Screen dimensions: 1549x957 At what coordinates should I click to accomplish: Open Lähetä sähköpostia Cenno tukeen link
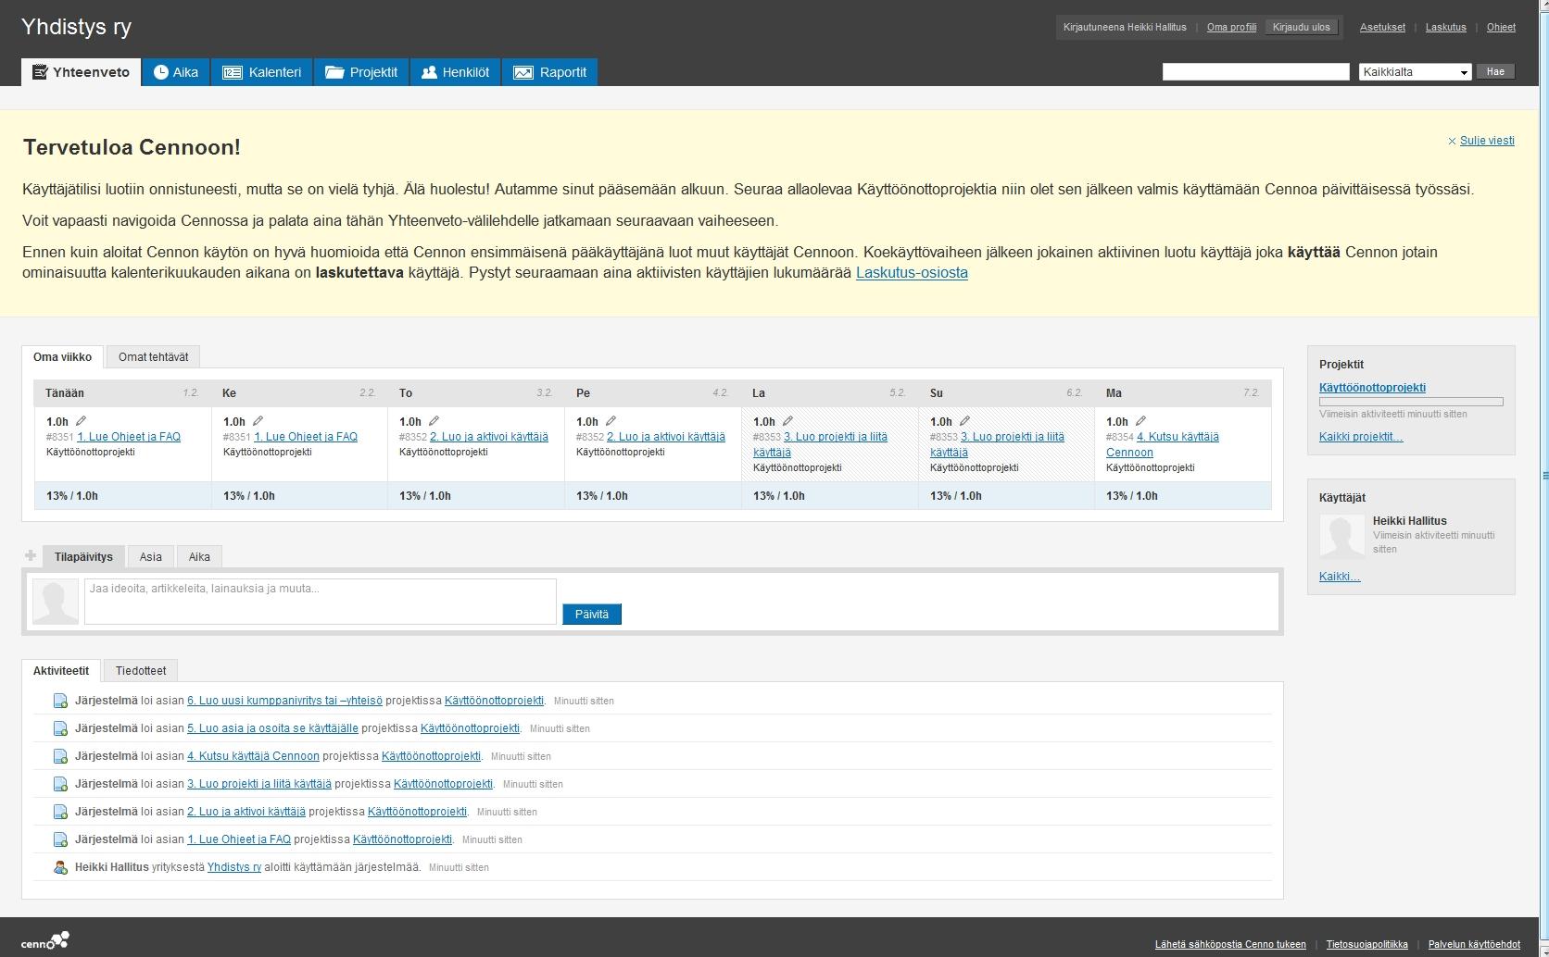(x=1230, y=944)
